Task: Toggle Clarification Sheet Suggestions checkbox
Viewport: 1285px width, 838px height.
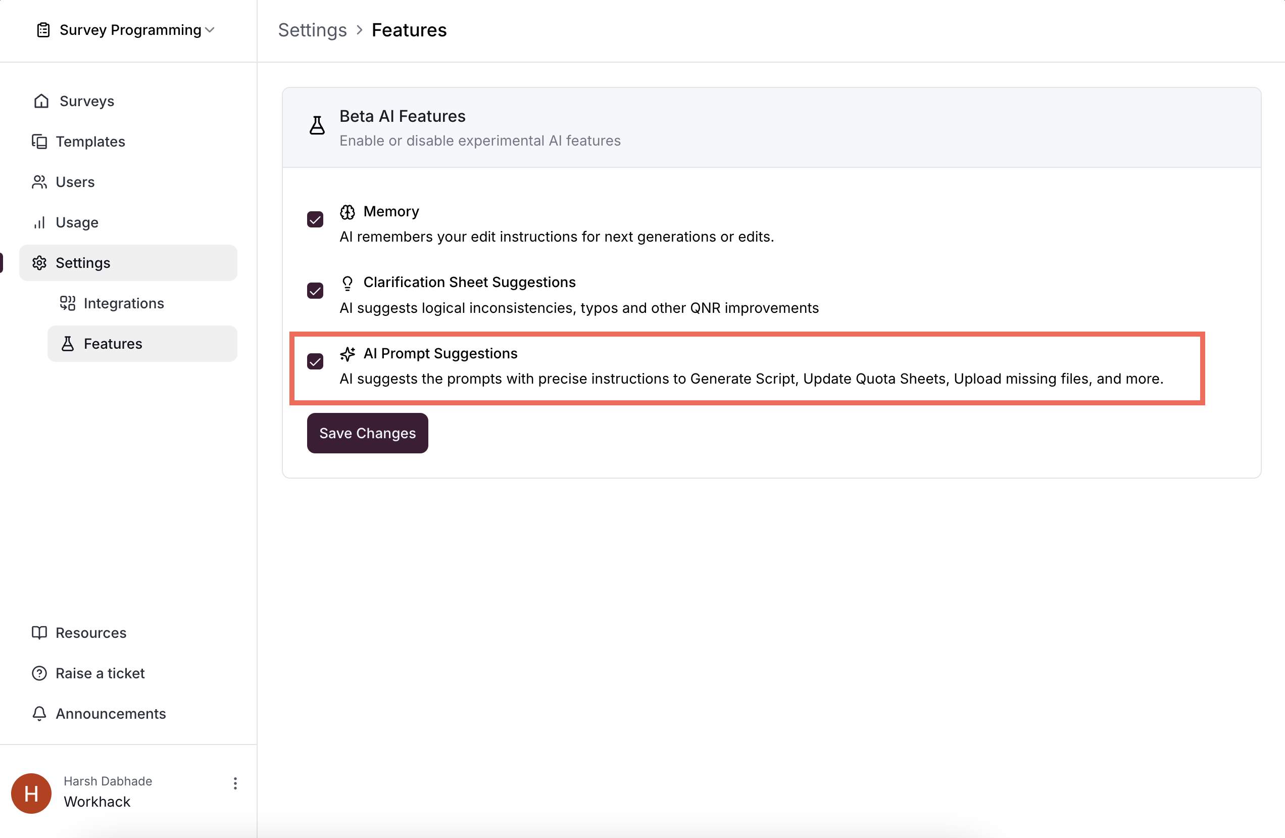Action: tap(315, 291)
